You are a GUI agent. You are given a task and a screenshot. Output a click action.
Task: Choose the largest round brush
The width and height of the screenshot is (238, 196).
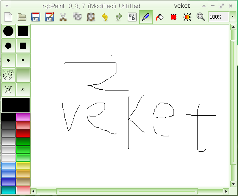(9, 31)
